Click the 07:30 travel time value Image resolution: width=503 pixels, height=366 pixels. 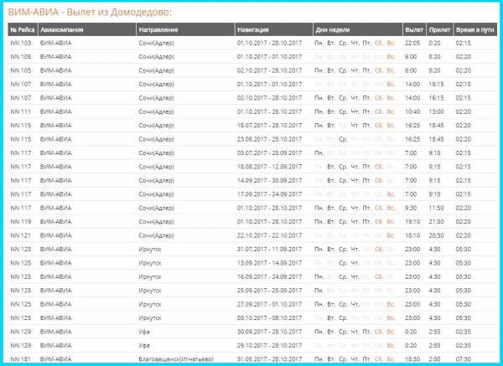(464, 358)
